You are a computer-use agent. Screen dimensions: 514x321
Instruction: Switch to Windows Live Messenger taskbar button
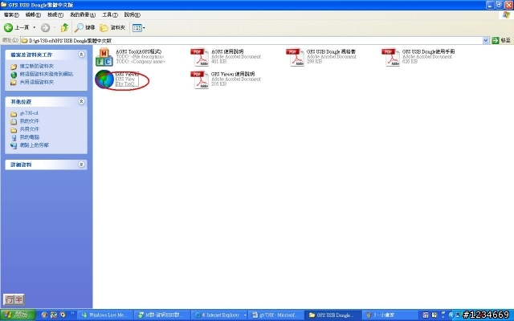104,315
